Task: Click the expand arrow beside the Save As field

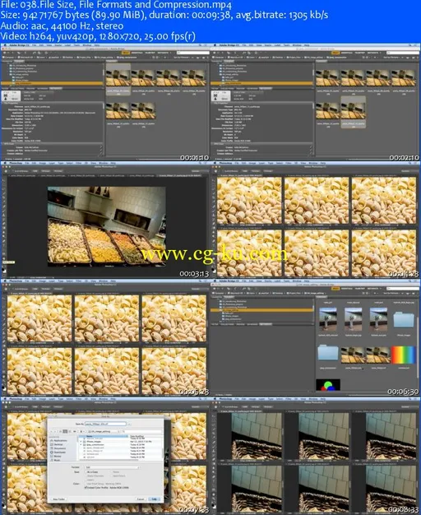Action: tap(129, 424)
